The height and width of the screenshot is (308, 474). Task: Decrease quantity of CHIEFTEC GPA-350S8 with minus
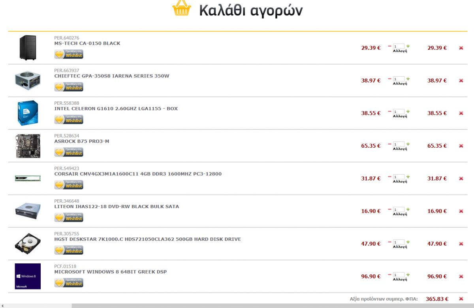pyautogui.click(x=389, y=79)
